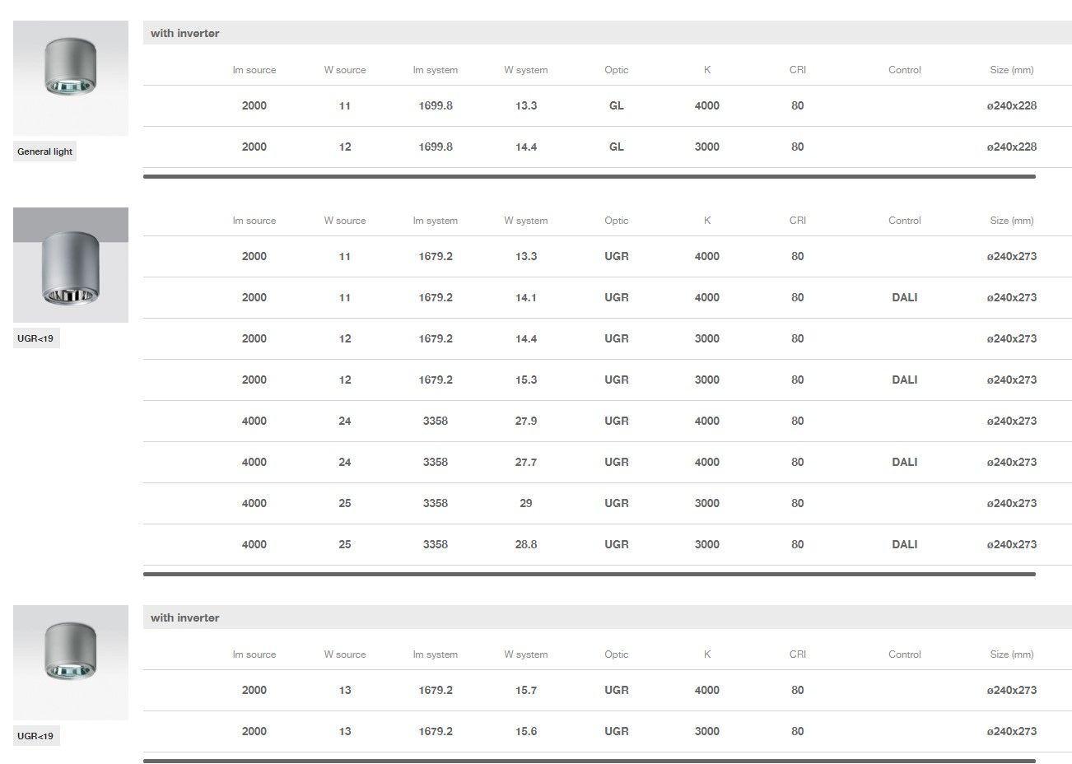Click the 'General light' label tag
The width and height of the screenshot is (1072, 764).
(45, 151)
